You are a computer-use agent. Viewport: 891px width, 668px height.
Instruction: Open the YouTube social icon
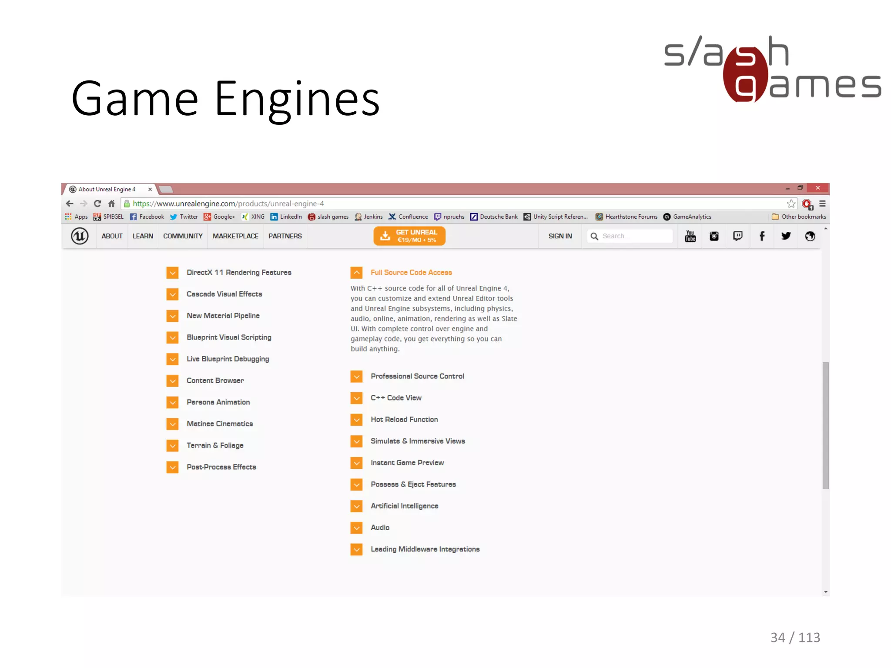click(690, 236)
